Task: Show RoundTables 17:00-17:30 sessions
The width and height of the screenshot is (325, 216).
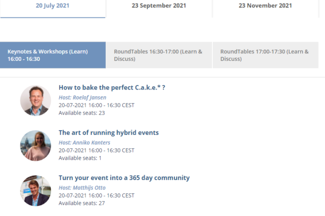Action: pos(265,55)
